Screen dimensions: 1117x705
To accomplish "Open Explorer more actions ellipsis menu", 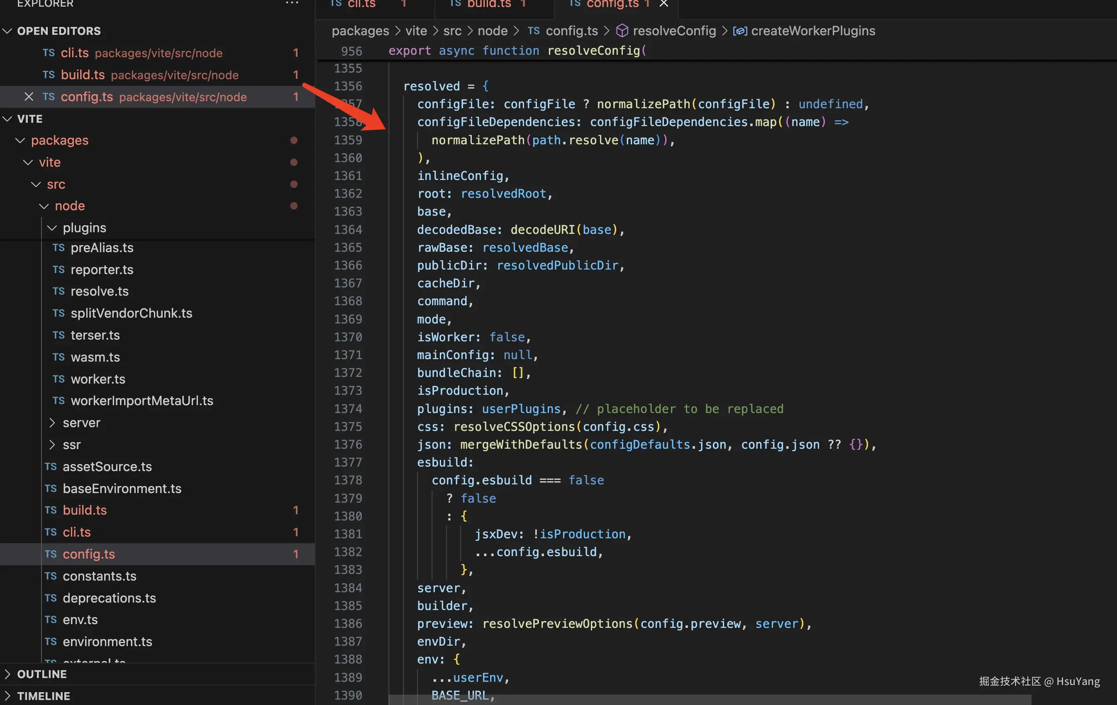I will (292, 3).
